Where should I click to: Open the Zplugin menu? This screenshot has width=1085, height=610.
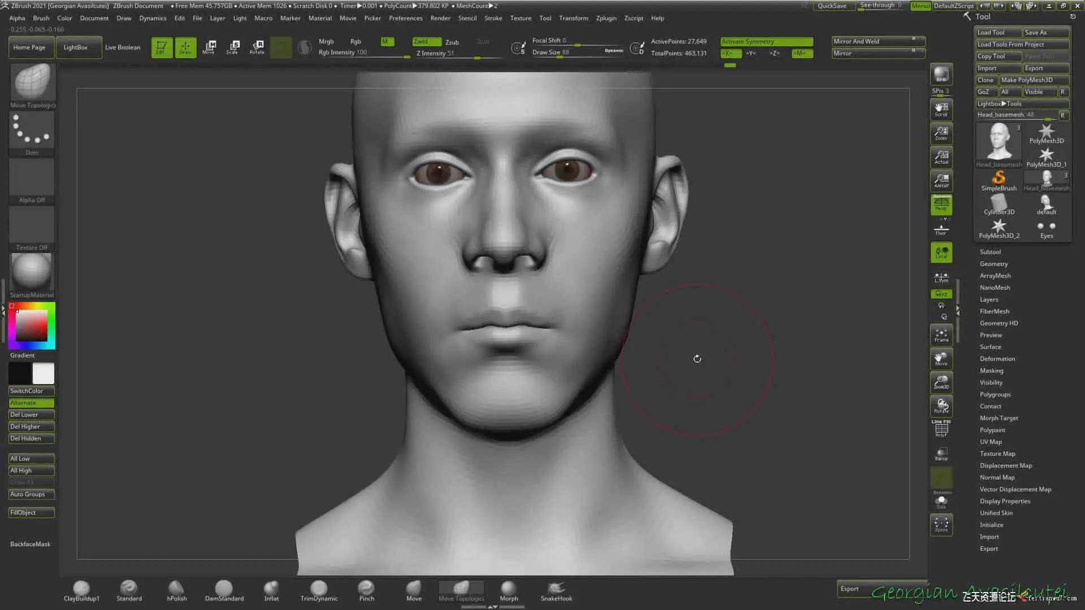pos(606,18)
